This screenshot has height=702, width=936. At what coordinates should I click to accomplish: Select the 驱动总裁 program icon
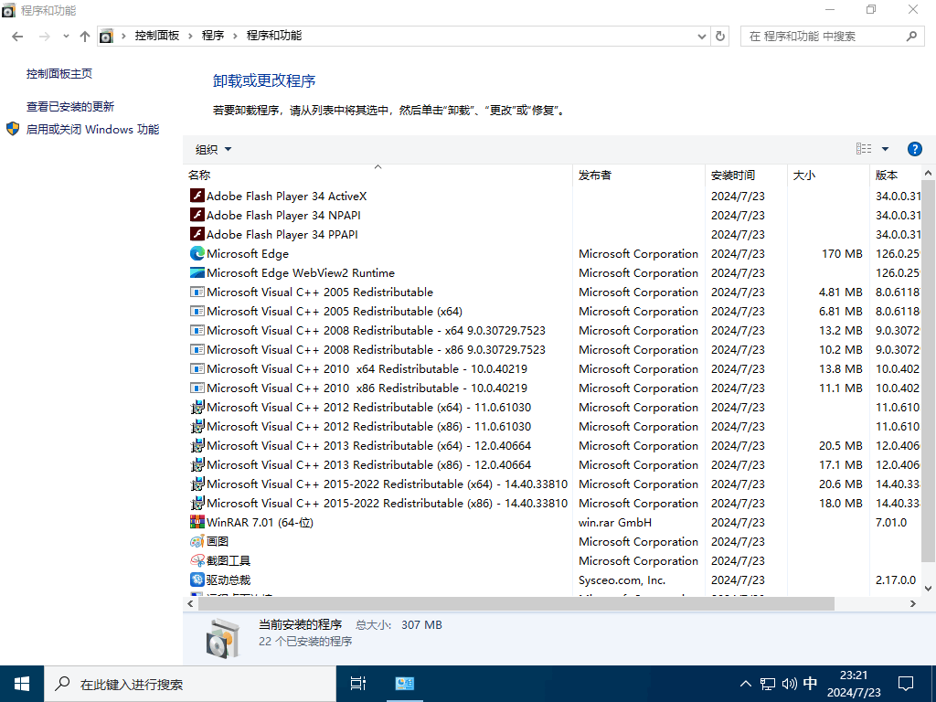click(x=197, y=580)
